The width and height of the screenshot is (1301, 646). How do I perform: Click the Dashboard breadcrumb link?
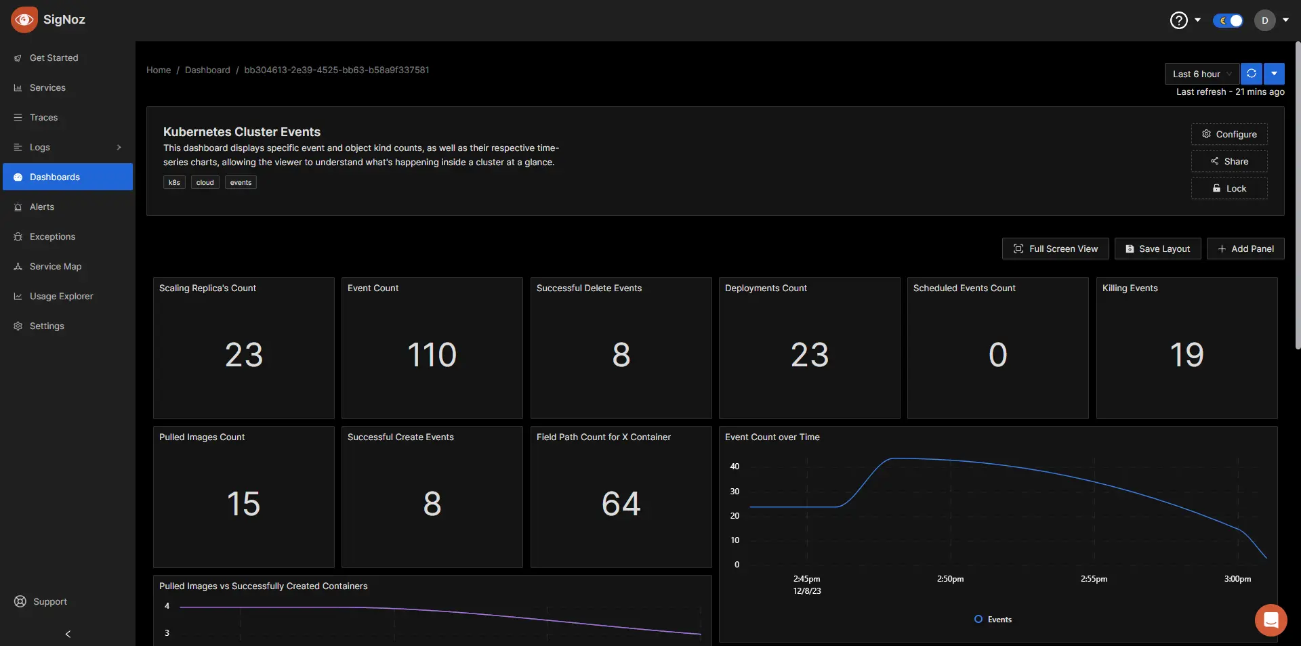coord(207,70)
